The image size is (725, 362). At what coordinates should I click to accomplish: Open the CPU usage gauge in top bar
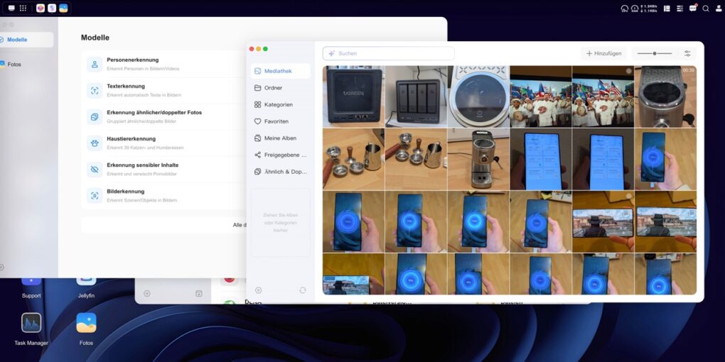625,9
